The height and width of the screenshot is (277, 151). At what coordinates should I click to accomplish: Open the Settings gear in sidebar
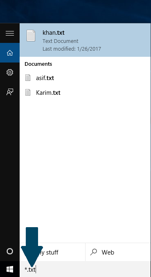[x=10, y=72]
